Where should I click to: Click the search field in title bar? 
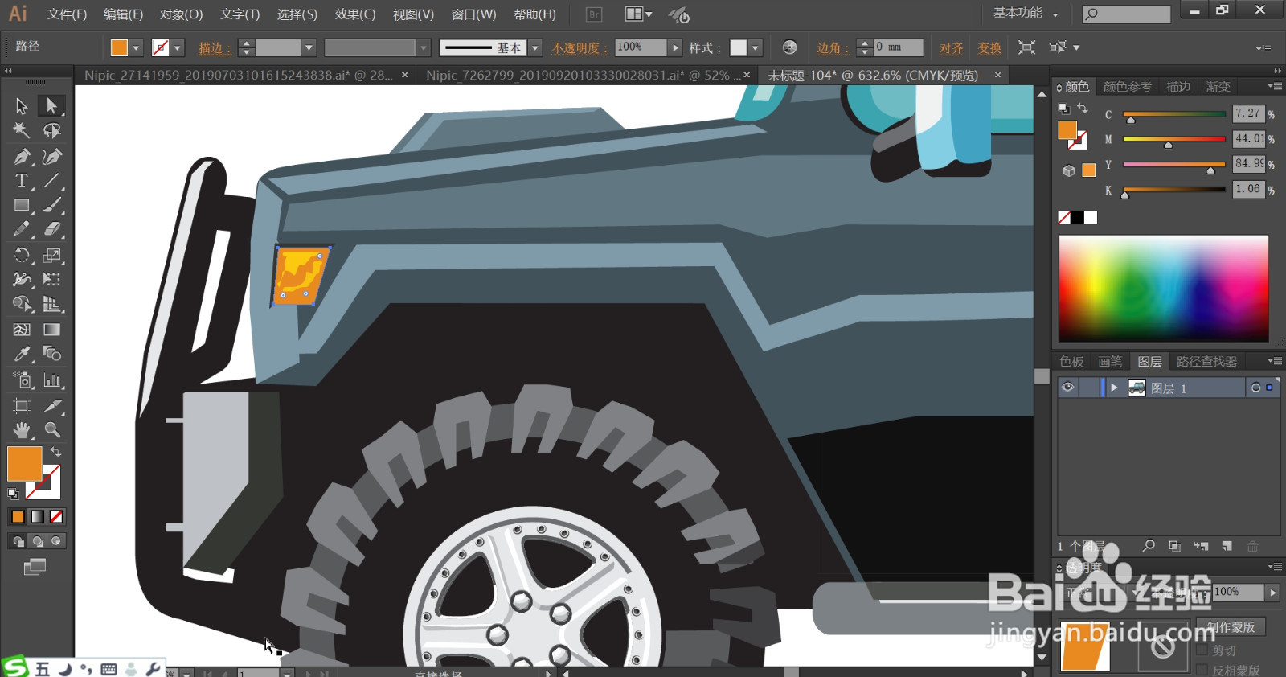pyautogui.click(x=1126, y=14)
